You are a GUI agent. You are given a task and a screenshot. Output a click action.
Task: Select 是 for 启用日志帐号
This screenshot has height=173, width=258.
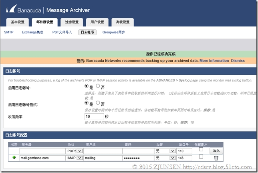pyautogui.click(x=87, y=86)
